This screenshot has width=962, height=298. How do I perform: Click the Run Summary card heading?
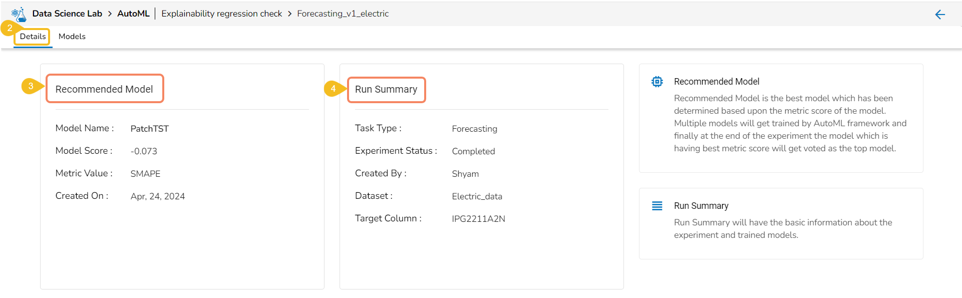[x=386, y=89]
